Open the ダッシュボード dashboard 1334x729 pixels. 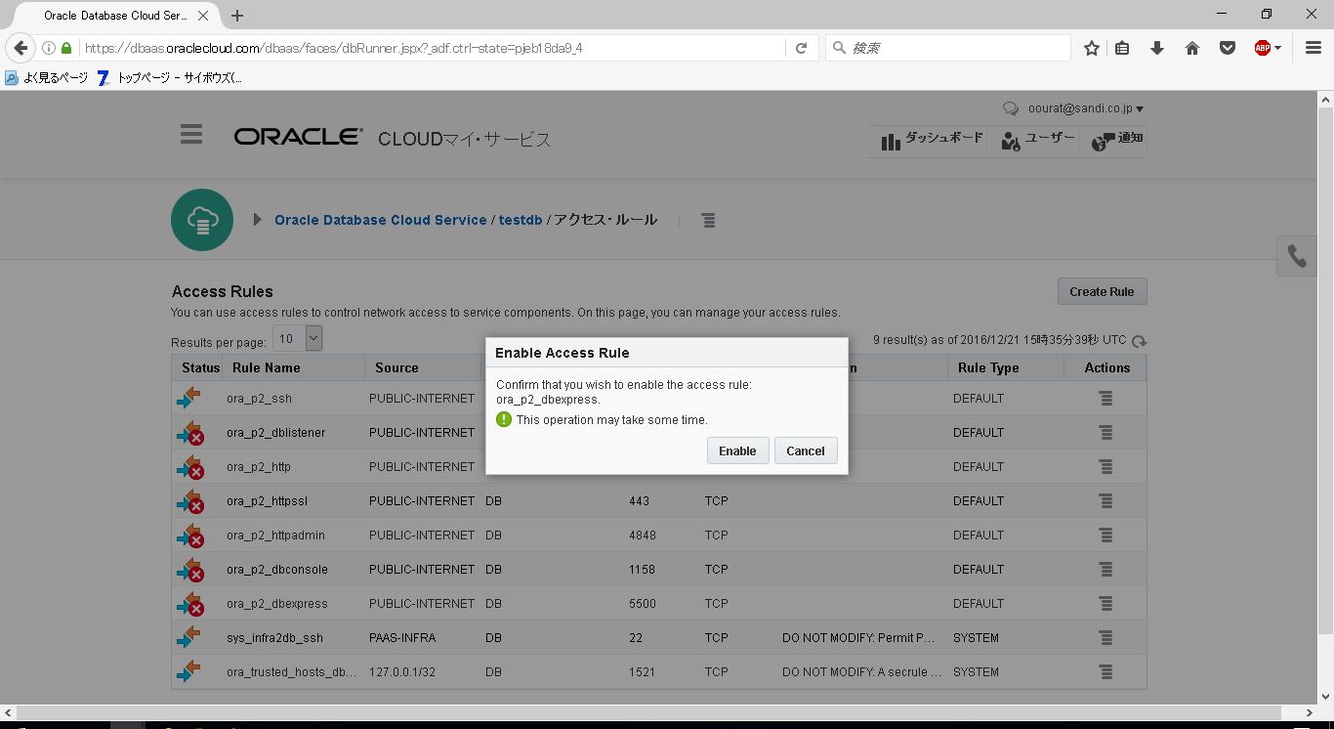[932, 140]
